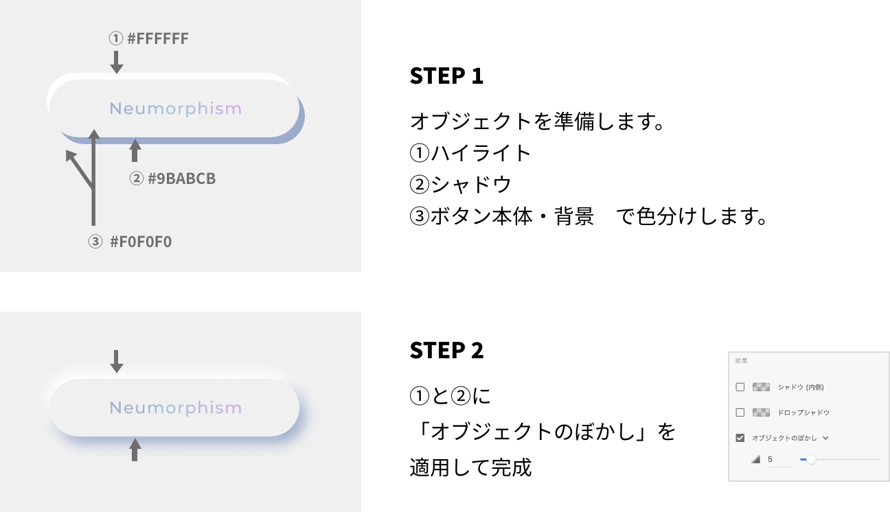
Task: Click the down arrow above the STEP 1 button
Action: 116,62
